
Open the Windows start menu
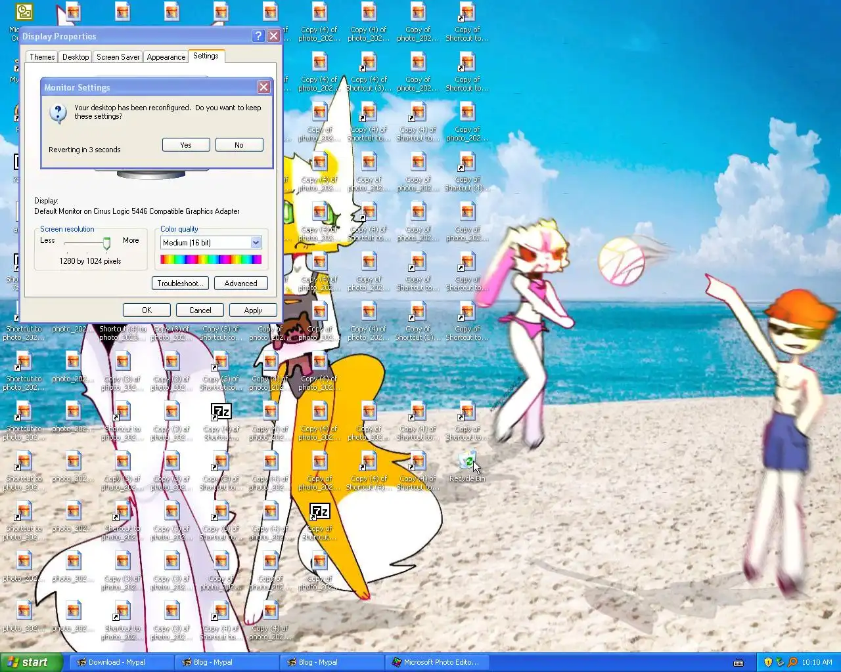[x=31, y=662]
